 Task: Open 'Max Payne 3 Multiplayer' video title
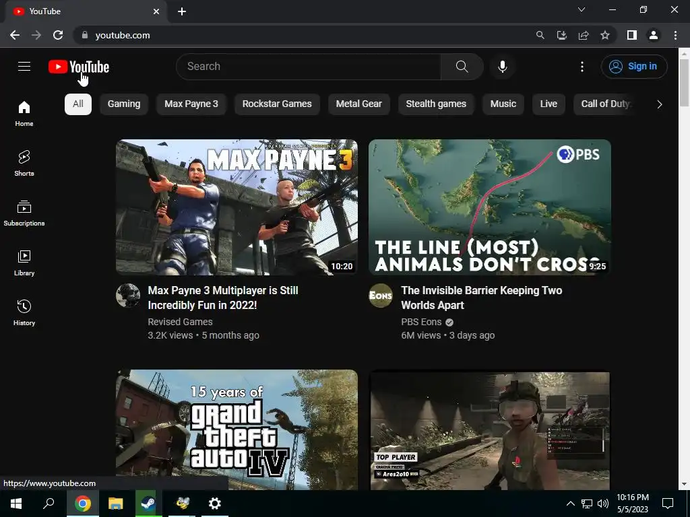pos(223,298)
